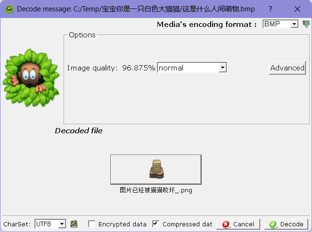The image size is (312, 232).
Task: Select the 图片已经被猫猫咬坏_.png filename label
Action: click(156, 190)
